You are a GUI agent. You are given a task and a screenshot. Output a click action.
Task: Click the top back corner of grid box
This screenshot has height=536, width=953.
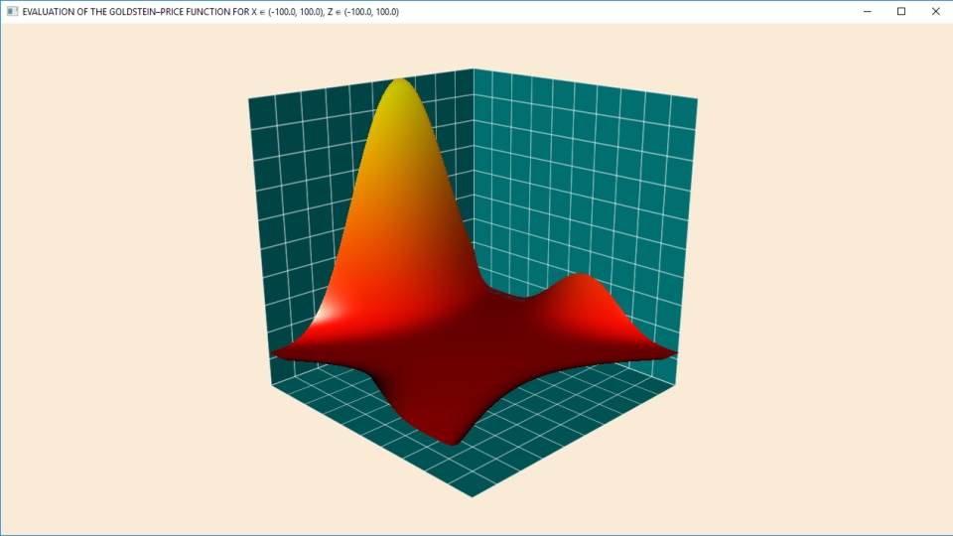[x=474, y=69]
